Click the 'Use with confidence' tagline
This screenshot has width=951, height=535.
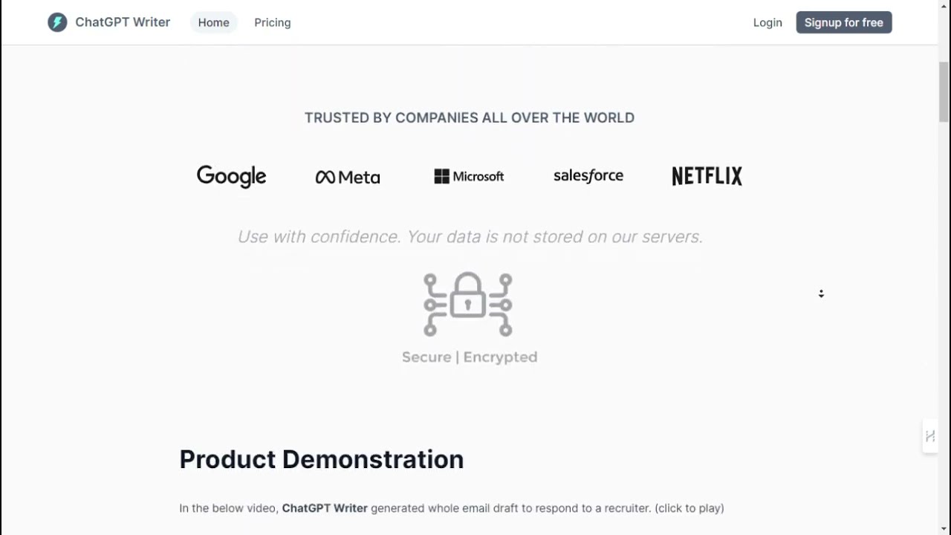point(470,236)
